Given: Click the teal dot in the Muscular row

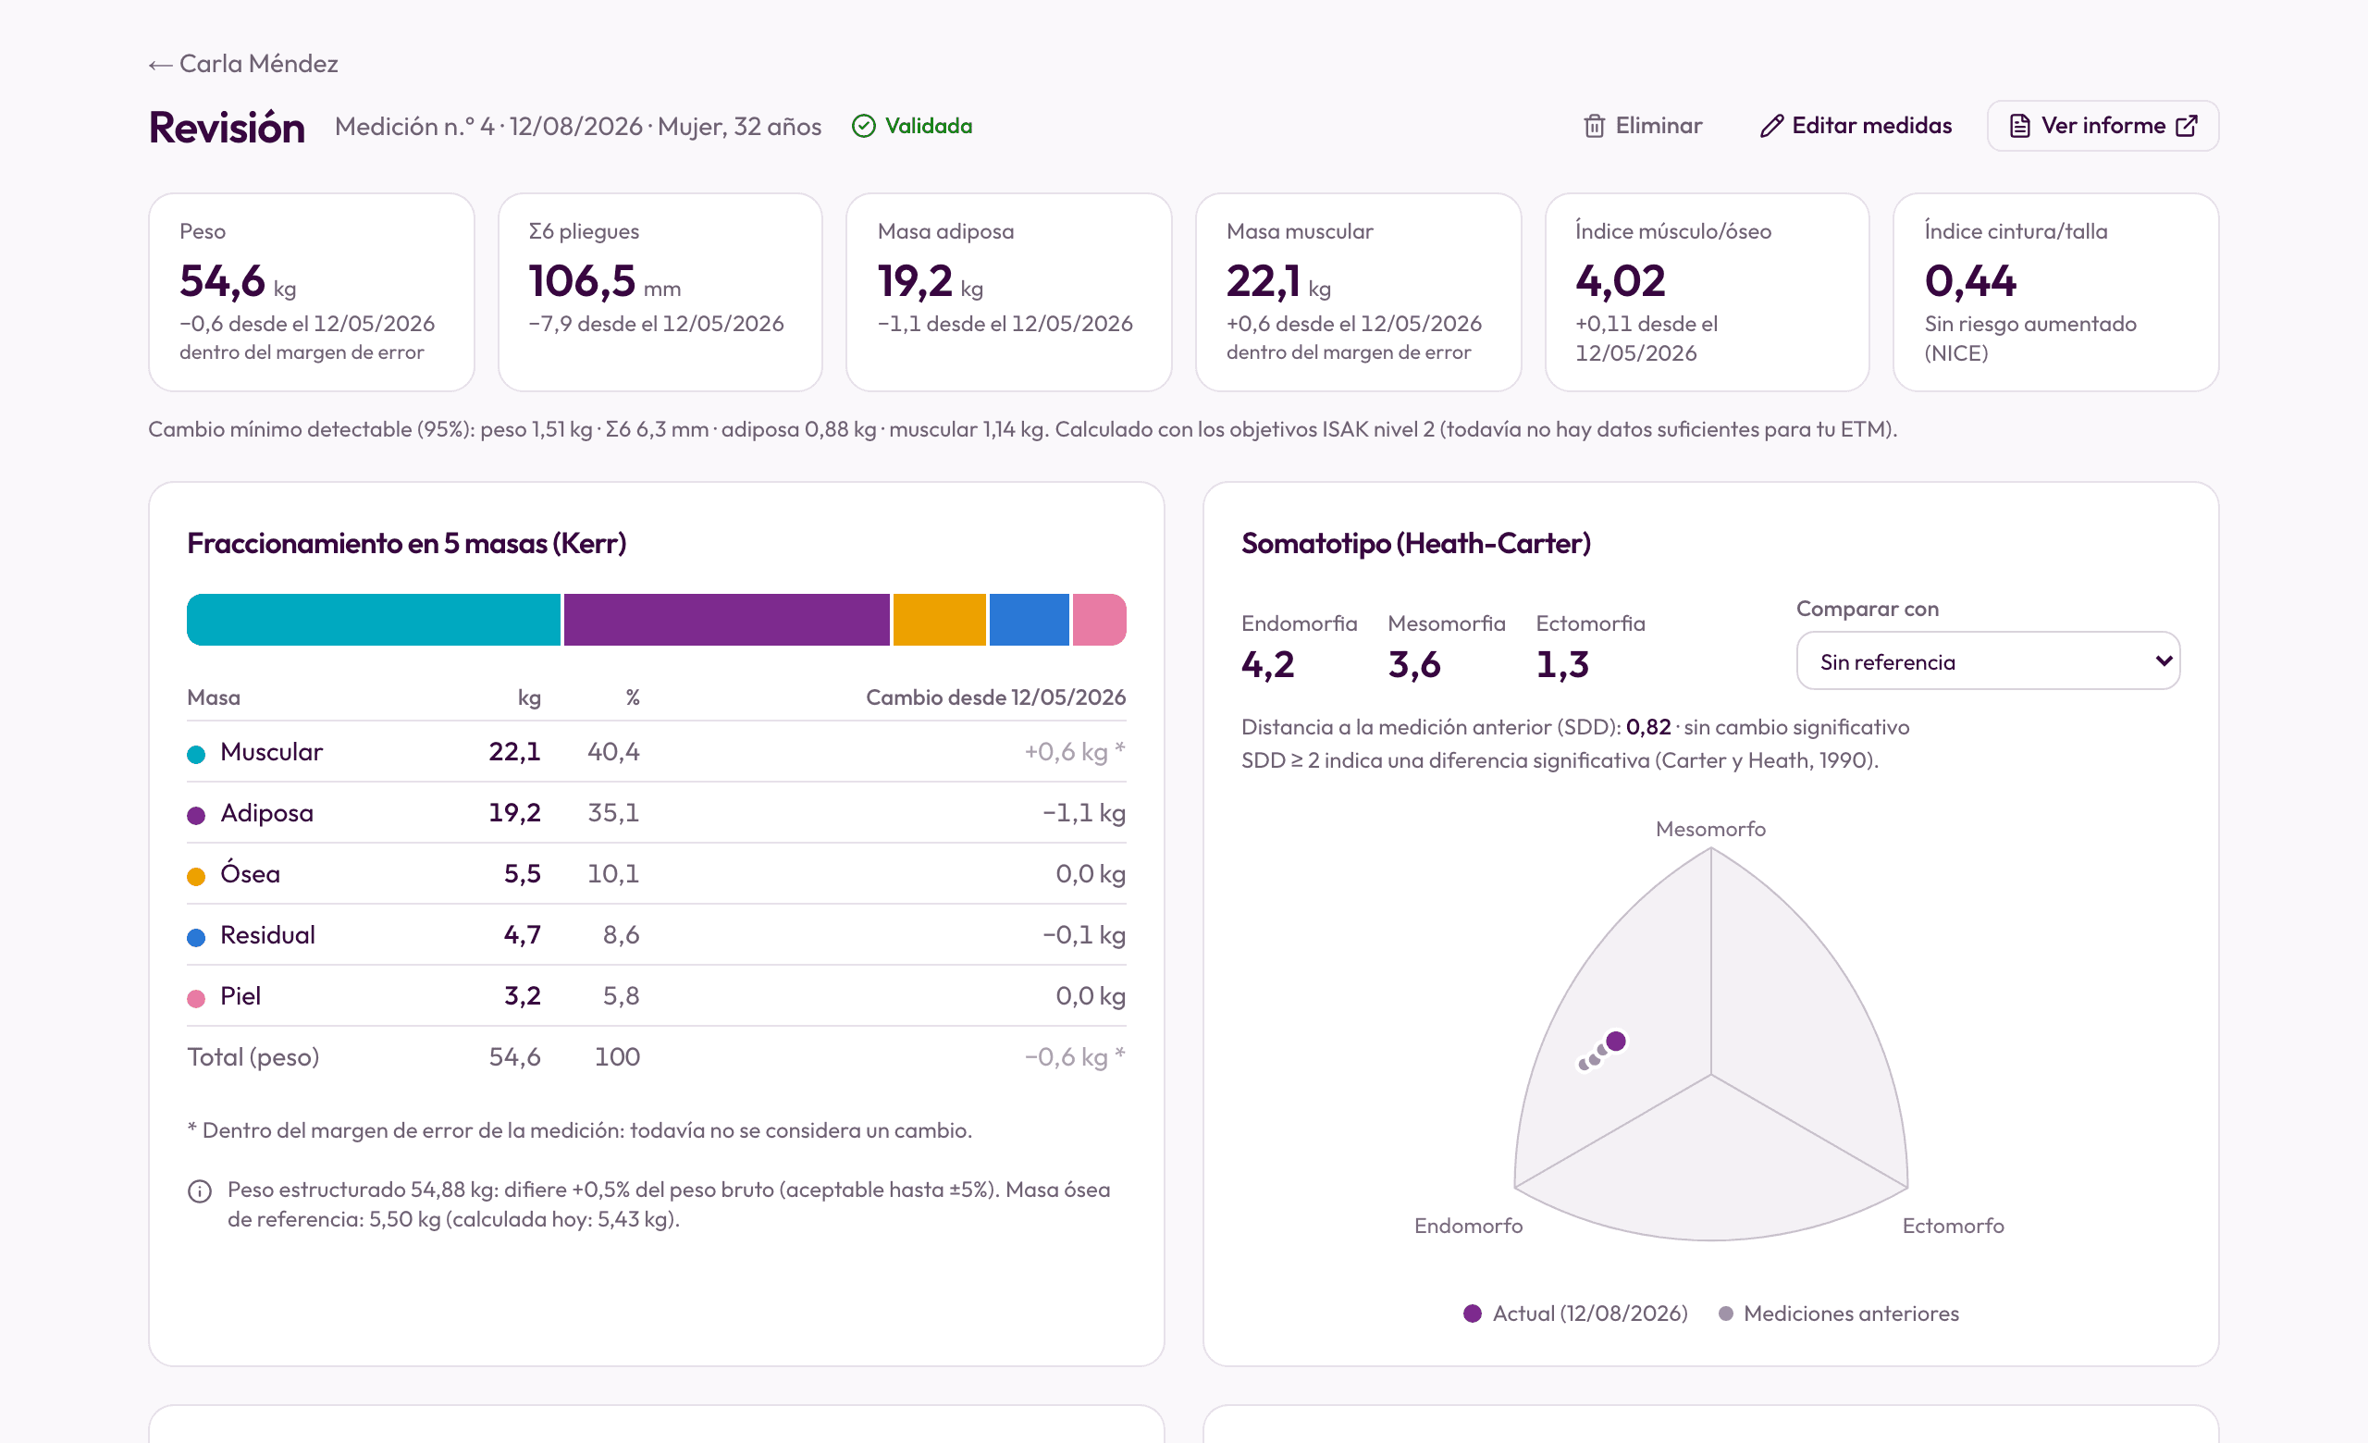Looking at the screenshot, I should coord(196,754).
